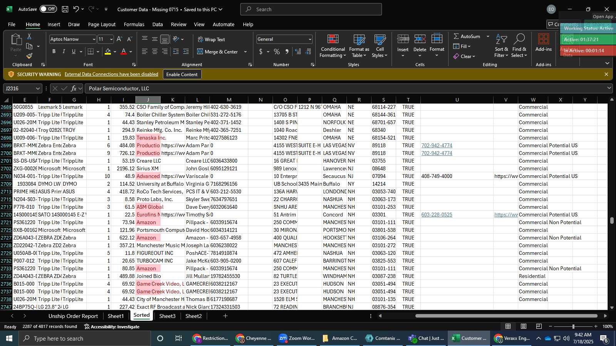The image size is (616, 346).
Task: Dismiss the security warning bar
Action: tap(606, 74)
